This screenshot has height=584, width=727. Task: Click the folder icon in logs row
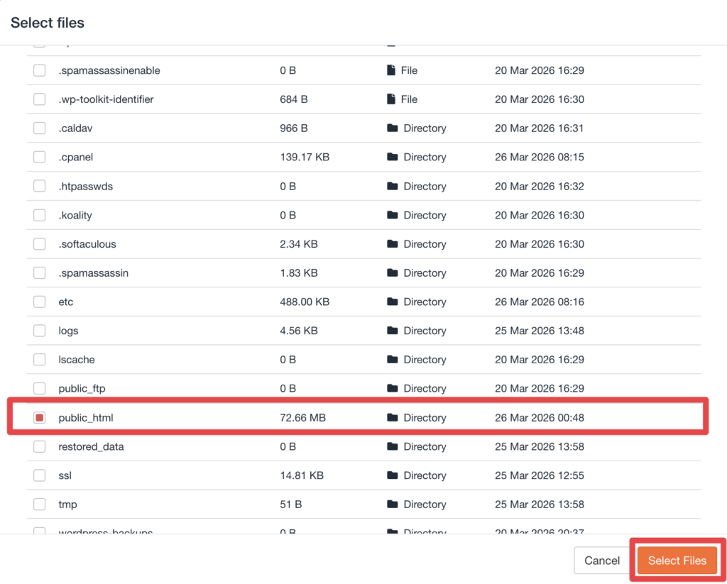(x=392, y=331)
